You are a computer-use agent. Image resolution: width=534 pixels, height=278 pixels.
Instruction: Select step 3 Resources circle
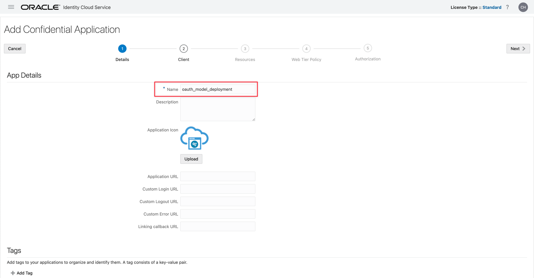pos(245,49)
